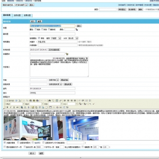Image resolution: width=159 pixels, height=159 pixels.
Task: Align text right in the editor
Action: click(72, 101)
